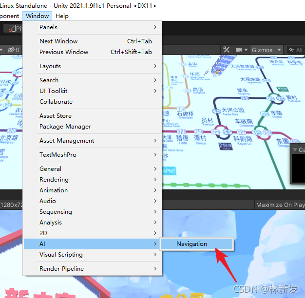Open Navigation in the AI submenu

[197, 244]
